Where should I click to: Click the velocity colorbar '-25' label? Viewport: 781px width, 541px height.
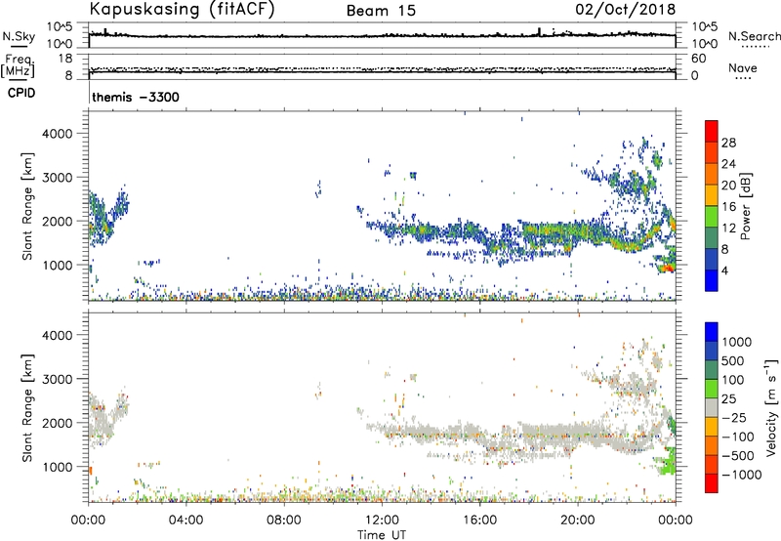click(x=734, y=417)
